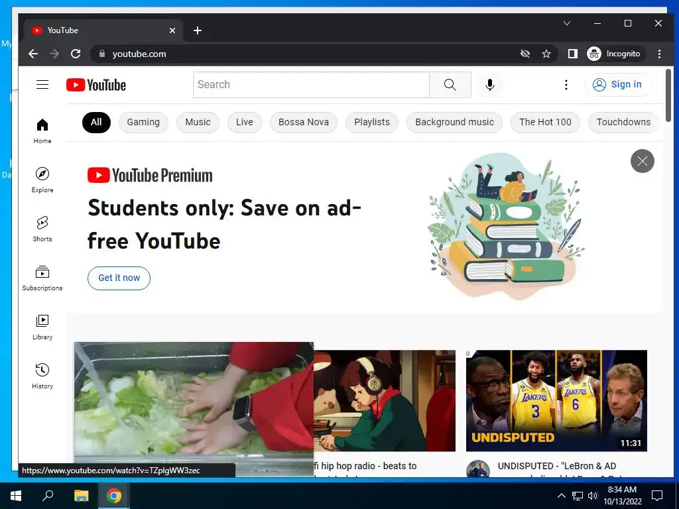Open a new browser tab
This screenshot has width=679, height=509.
[198, 30]
